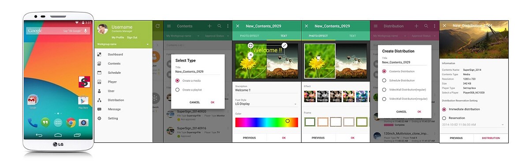Image resolution: width=529 pixels, height=167 pixels.
Task: Tap the Android home navigation key
Action: coord(58,134)
